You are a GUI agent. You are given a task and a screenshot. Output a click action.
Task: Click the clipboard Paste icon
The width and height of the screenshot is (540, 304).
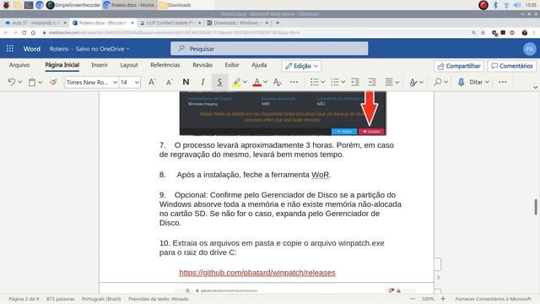pyautogui.click(x=32, y=82)
